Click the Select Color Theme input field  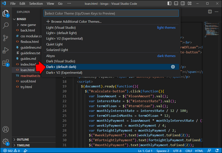click(x=111, y=13)
